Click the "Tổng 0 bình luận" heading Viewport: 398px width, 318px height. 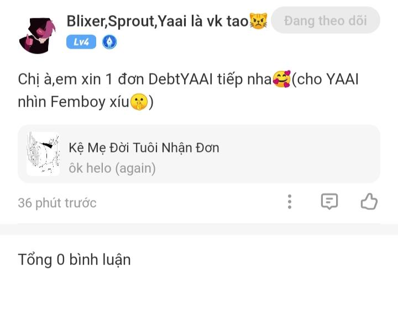coord(74,259)
